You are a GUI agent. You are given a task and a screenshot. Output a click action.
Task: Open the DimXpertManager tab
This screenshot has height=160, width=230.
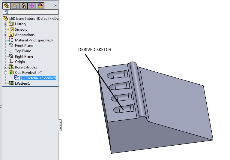32,6
